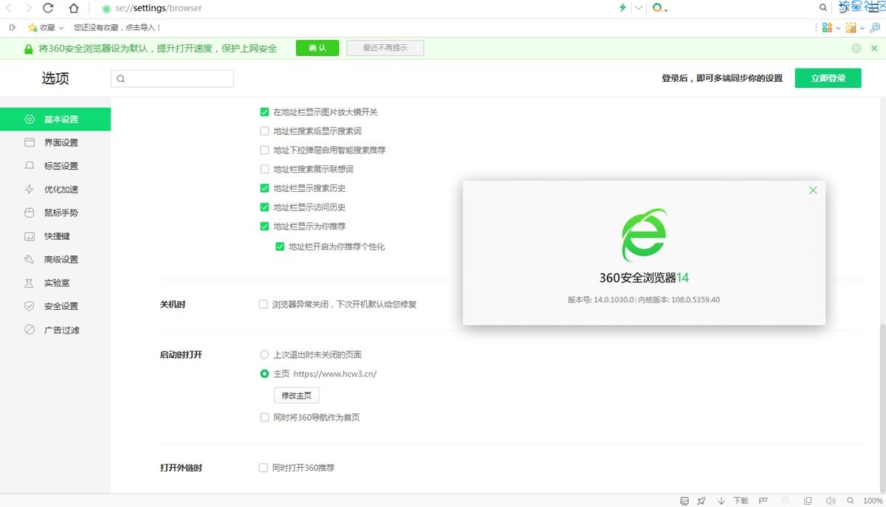Image resolution: width=886 pixels, height=507 pixels.
Task: Focus the settings search input field
Action: pyautogui.click(x=172, y=78)
